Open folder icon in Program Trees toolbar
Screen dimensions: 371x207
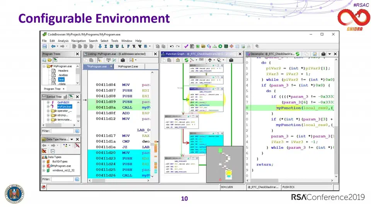click(50, 60)
